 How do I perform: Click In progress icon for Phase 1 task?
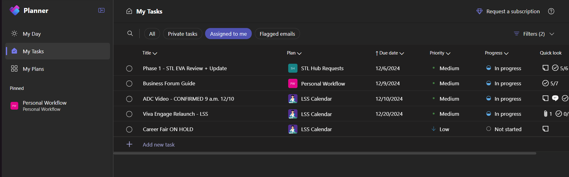489,68
